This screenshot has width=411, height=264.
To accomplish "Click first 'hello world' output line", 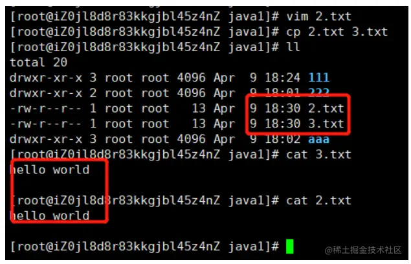I will tap(50, 170).
